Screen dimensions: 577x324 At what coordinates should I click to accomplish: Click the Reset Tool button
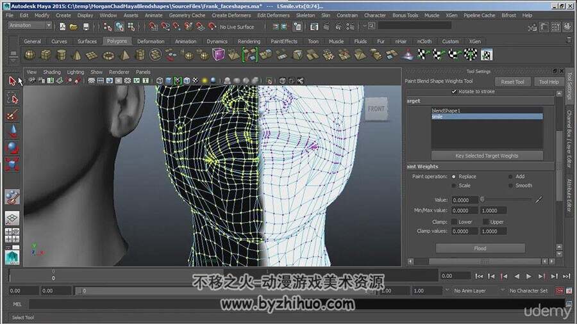pos(512,82)
